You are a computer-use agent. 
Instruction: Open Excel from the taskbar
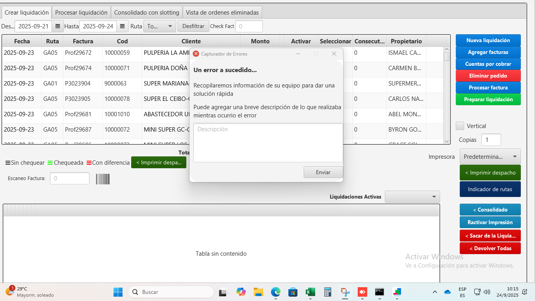point(310,292)
